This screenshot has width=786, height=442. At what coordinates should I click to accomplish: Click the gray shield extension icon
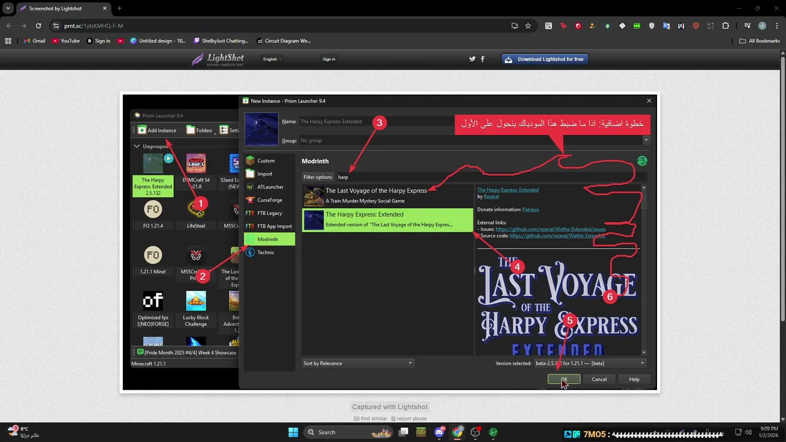click(x=652, y=26)
